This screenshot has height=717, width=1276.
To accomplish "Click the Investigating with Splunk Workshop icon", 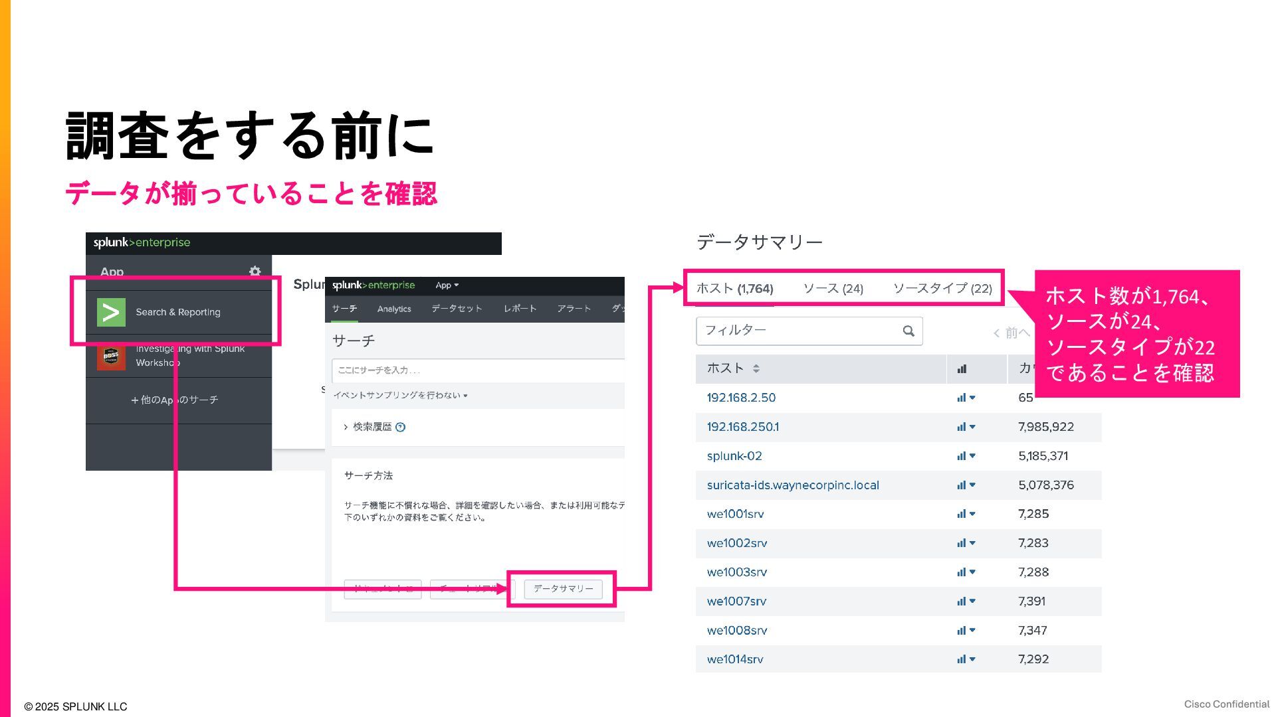I will (111, 357).
